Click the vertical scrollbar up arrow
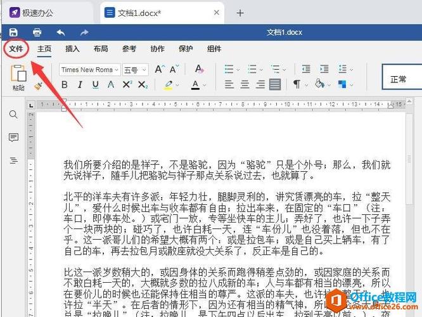Viewport: 422px width, 317px height. [x=409, y=101]
